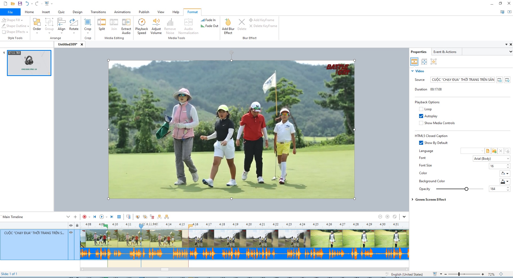Open the Crop tool
Screen dimensions: 513x278
pos(87,25)
